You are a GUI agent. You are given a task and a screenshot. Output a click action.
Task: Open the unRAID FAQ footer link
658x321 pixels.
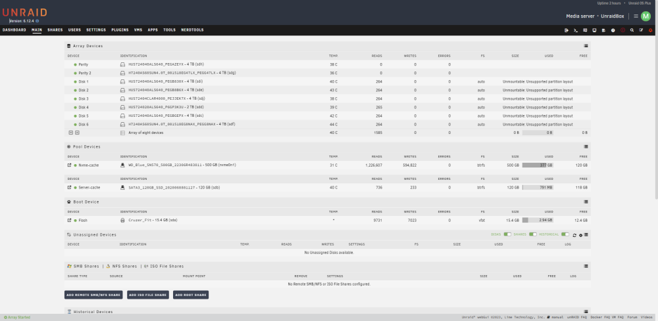pyautogui.click(x=577, y=317)
